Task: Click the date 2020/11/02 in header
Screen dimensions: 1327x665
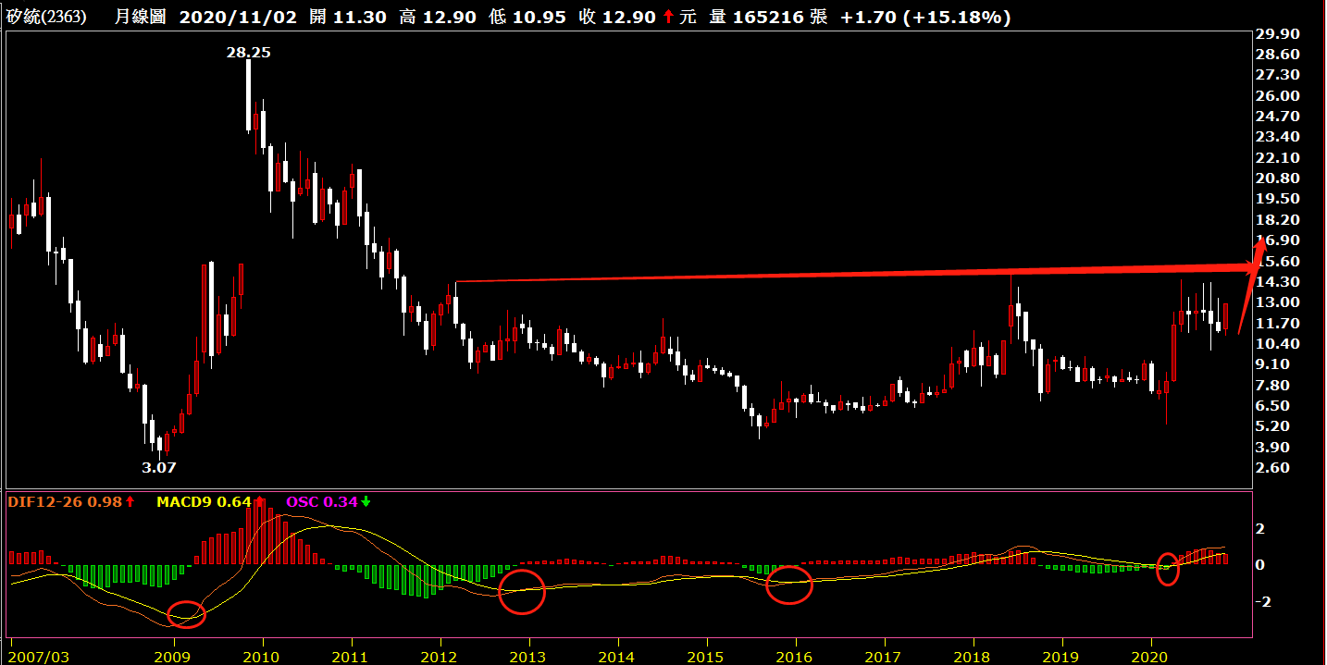Action: pyautogui.click(x=238, y=17)
